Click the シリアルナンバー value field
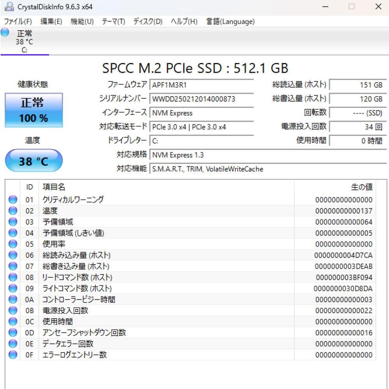This screenshot has width=389, height=389. (202, 99)
